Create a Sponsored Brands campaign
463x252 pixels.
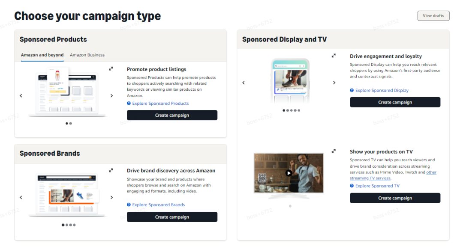172,217
